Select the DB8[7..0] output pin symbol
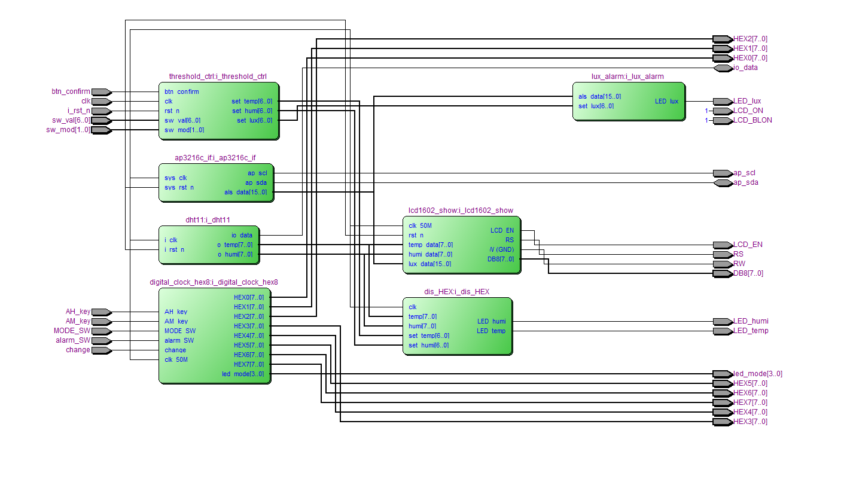The width and height of the screenshot is (844, 488). [x=723, y=274]
